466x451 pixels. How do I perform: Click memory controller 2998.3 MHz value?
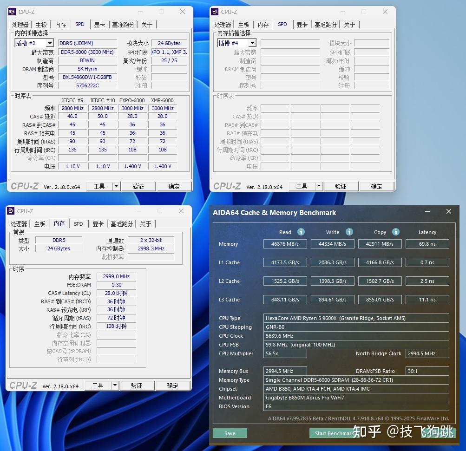click(x=151, y=248)
